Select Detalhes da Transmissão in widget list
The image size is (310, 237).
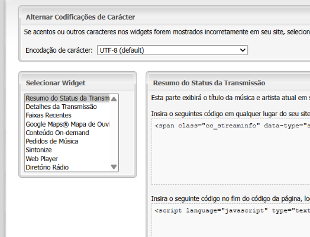coord(67,107)
